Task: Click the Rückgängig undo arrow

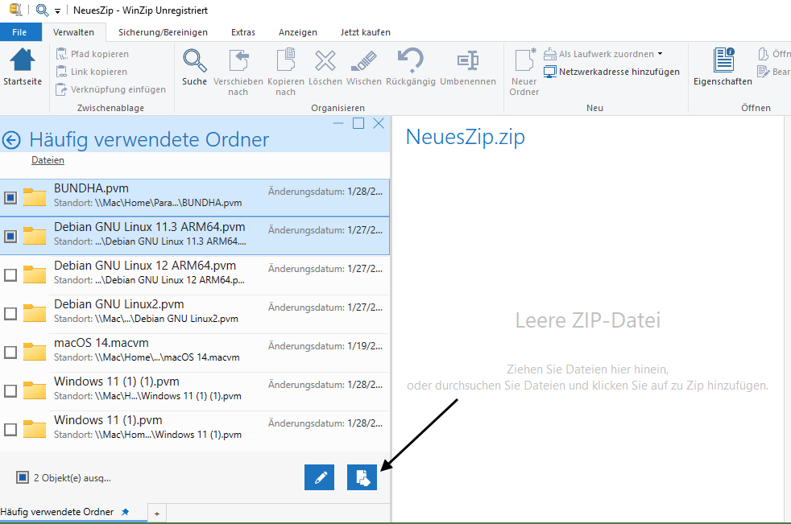Action: pyautogui.click(x=411, y=60)
